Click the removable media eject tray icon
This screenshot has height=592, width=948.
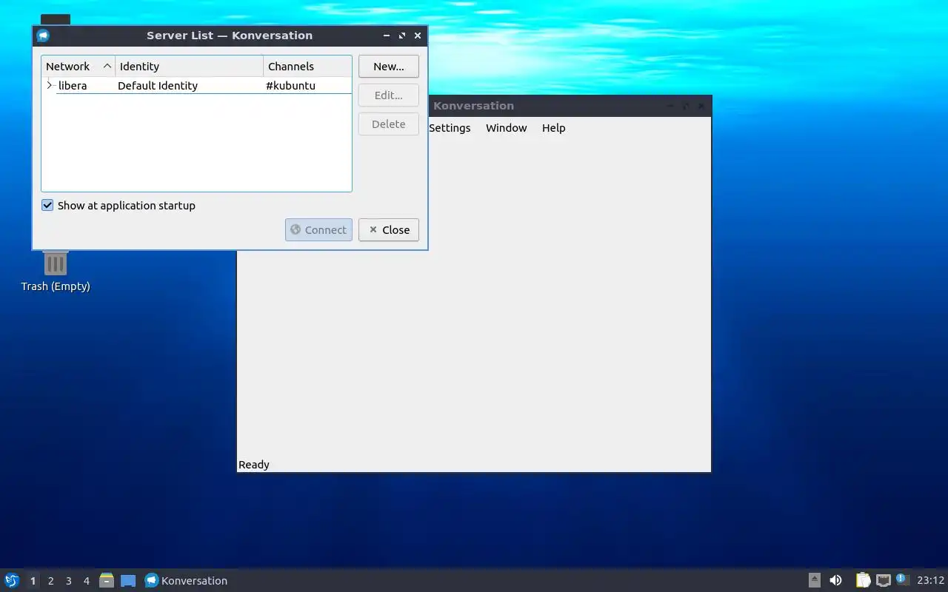814,580
